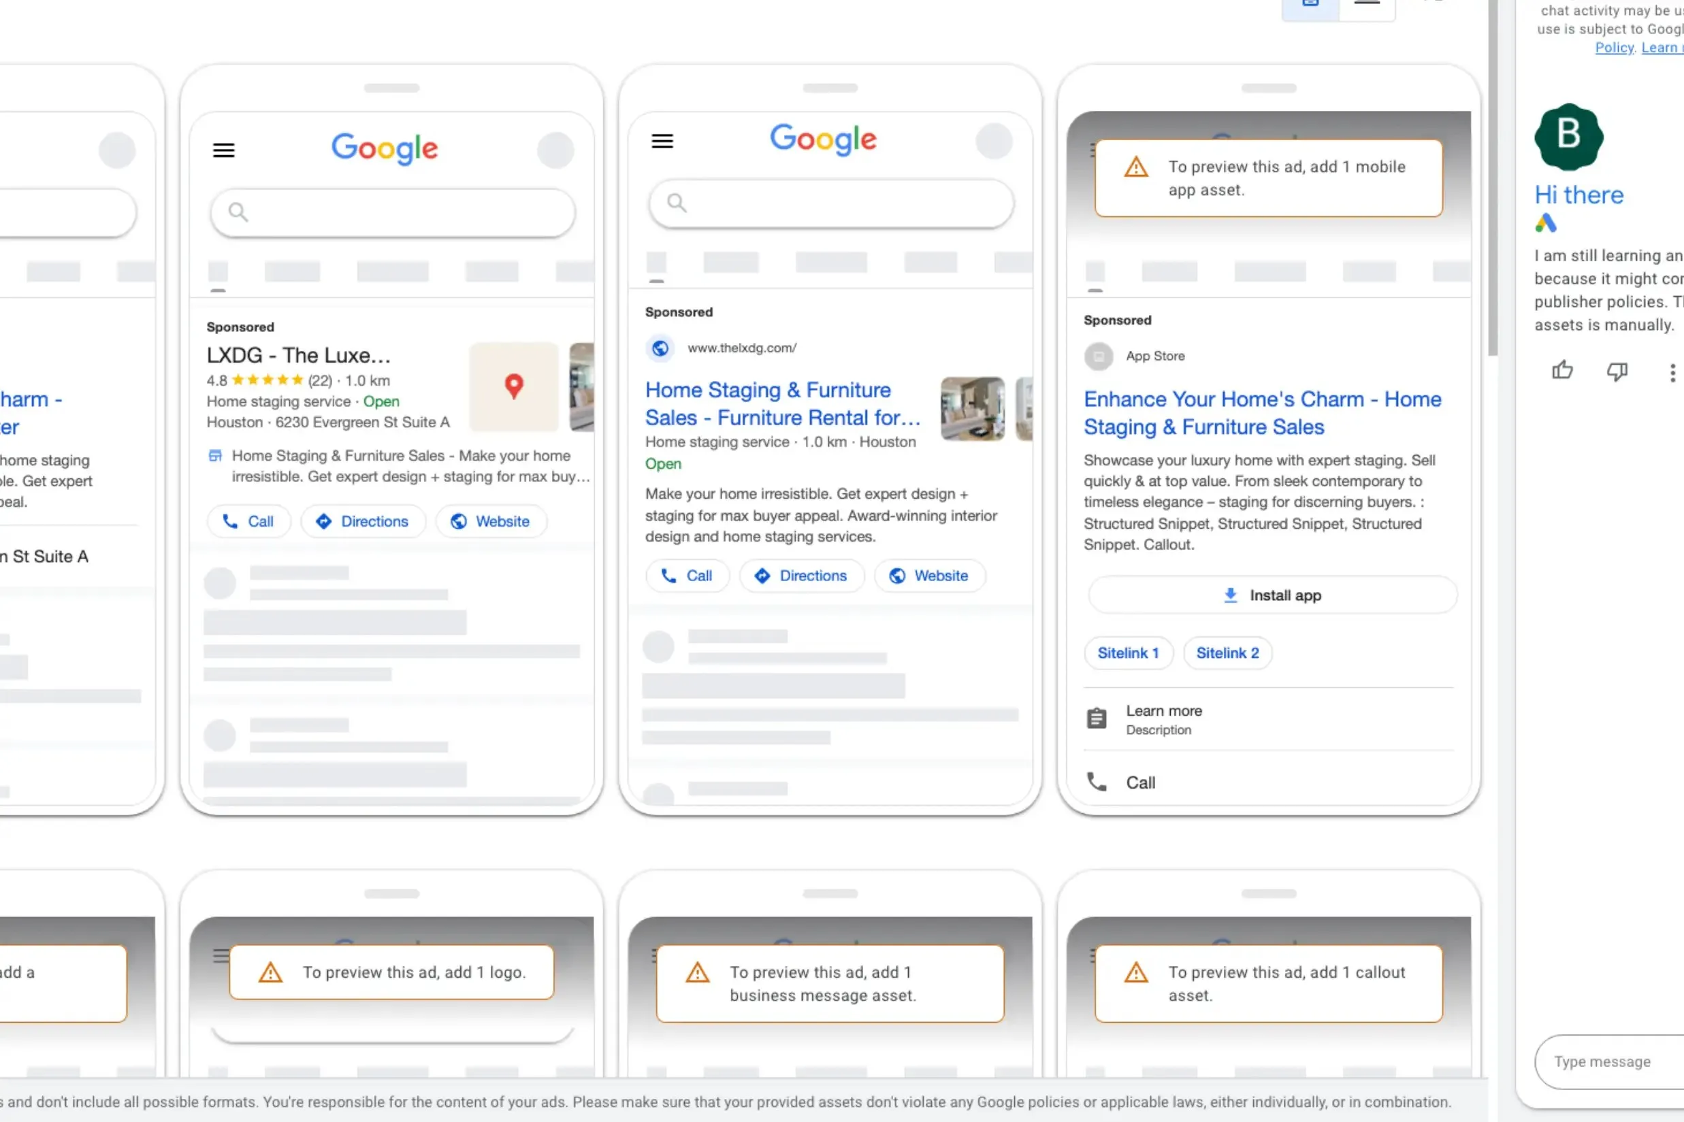The image size is (1684, 1122).
Task: Click Call button in LXDG ad preview
Action: (248, 522)
